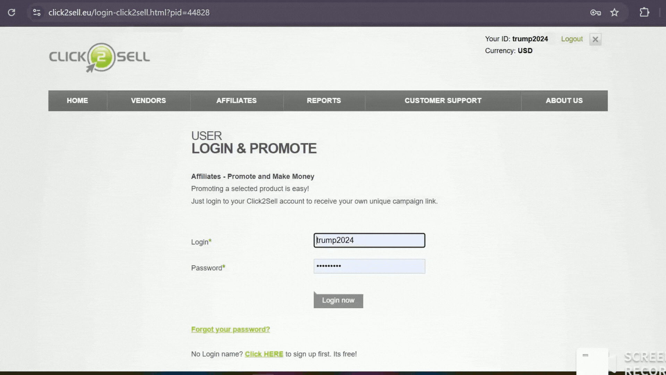Click the Click2Sell logo

click(100, 58)
